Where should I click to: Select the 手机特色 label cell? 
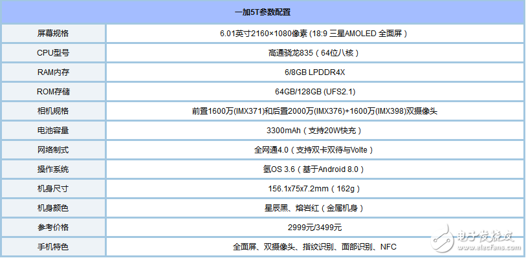click(53, 247)
